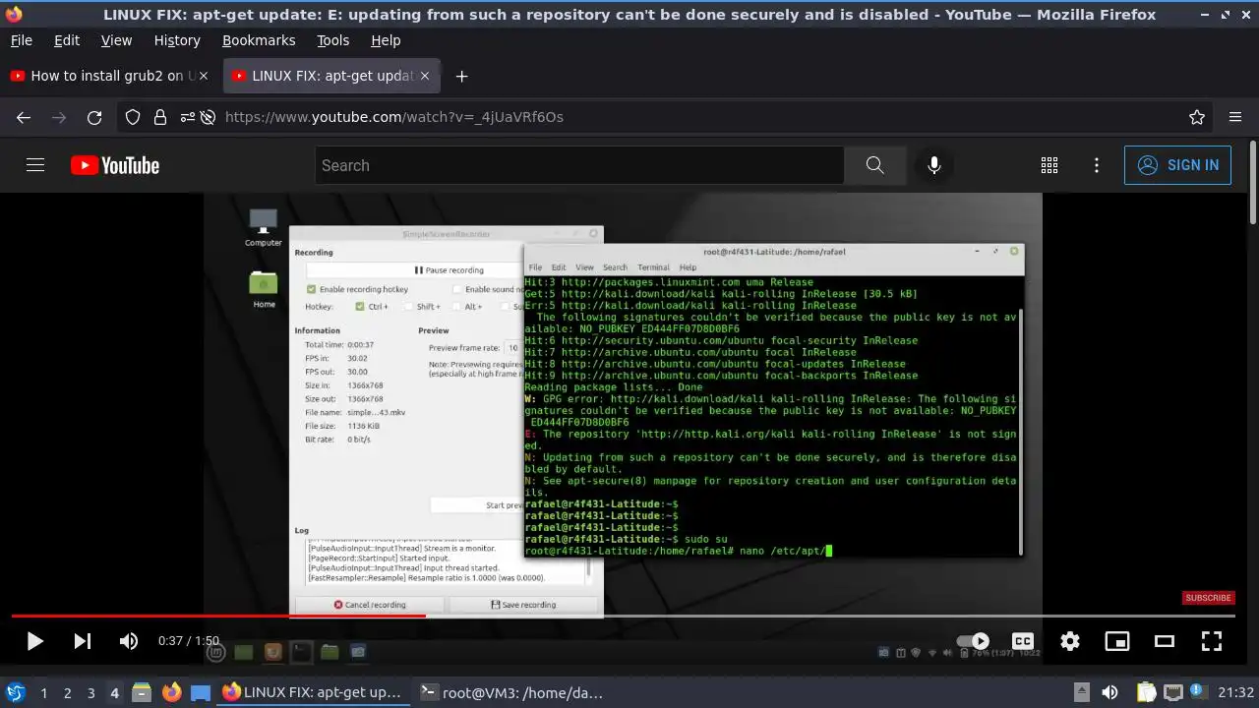Toggle the autoplay switch
Viewport: 1259px width, 708px height.
[x=973, y=641]
